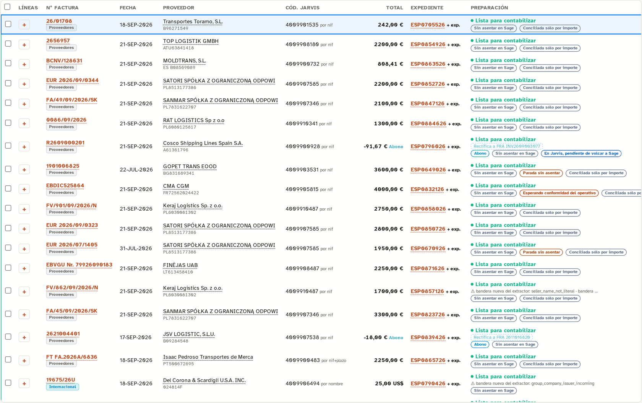Expand lines for invoice 2656957
This screenshot has height=403, width=642.
(24, 45)
